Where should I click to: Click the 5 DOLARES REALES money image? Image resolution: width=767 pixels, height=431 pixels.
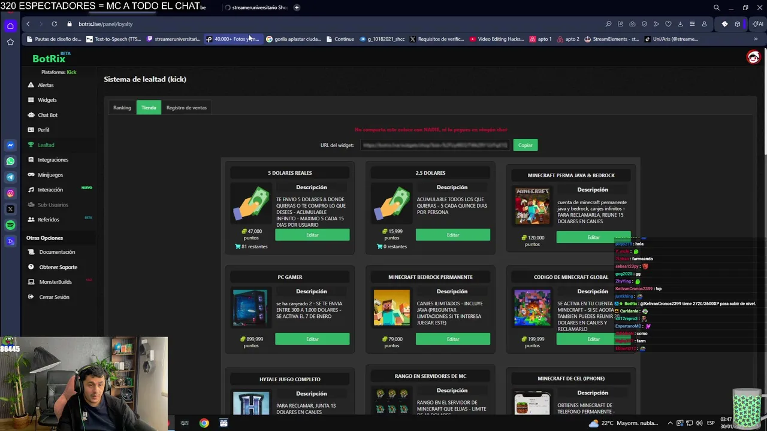click(x=251, y=204)
